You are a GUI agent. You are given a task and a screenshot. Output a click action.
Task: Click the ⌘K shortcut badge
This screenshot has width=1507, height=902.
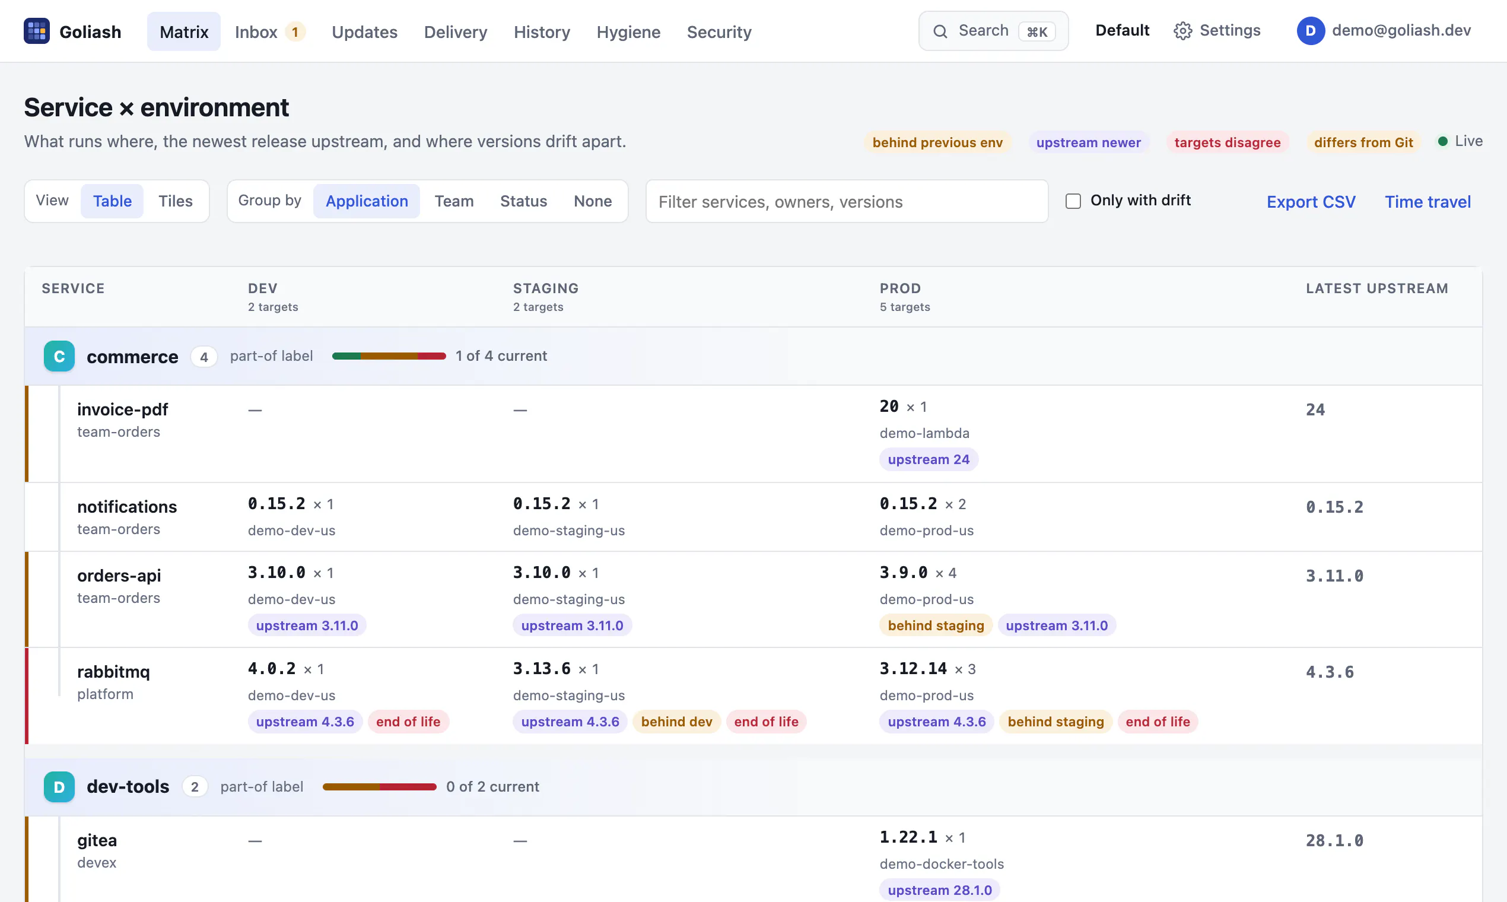(x=1037, y=31)
